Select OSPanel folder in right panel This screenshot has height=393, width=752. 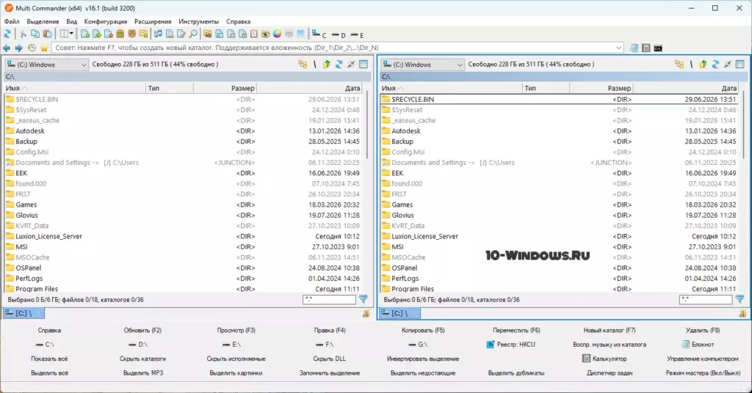[x=559, y=268]
